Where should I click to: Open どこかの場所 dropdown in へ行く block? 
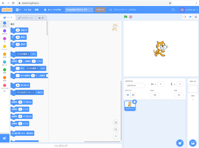23,54
